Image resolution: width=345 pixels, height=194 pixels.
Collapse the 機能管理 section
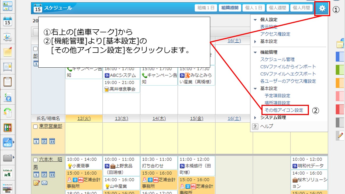tap(255, 52)
